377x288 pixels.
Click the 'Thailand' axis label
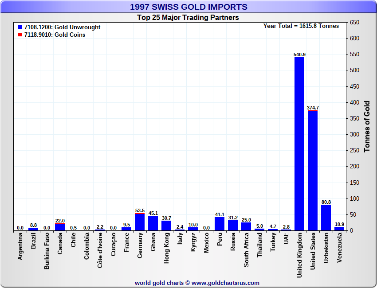tap(259, 245)
